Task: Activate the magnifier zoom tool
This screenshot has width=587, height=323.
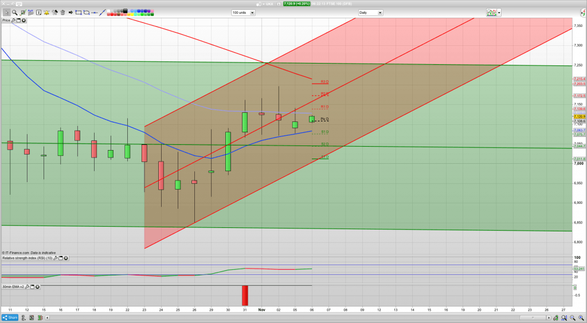Action: pos(14,12)
